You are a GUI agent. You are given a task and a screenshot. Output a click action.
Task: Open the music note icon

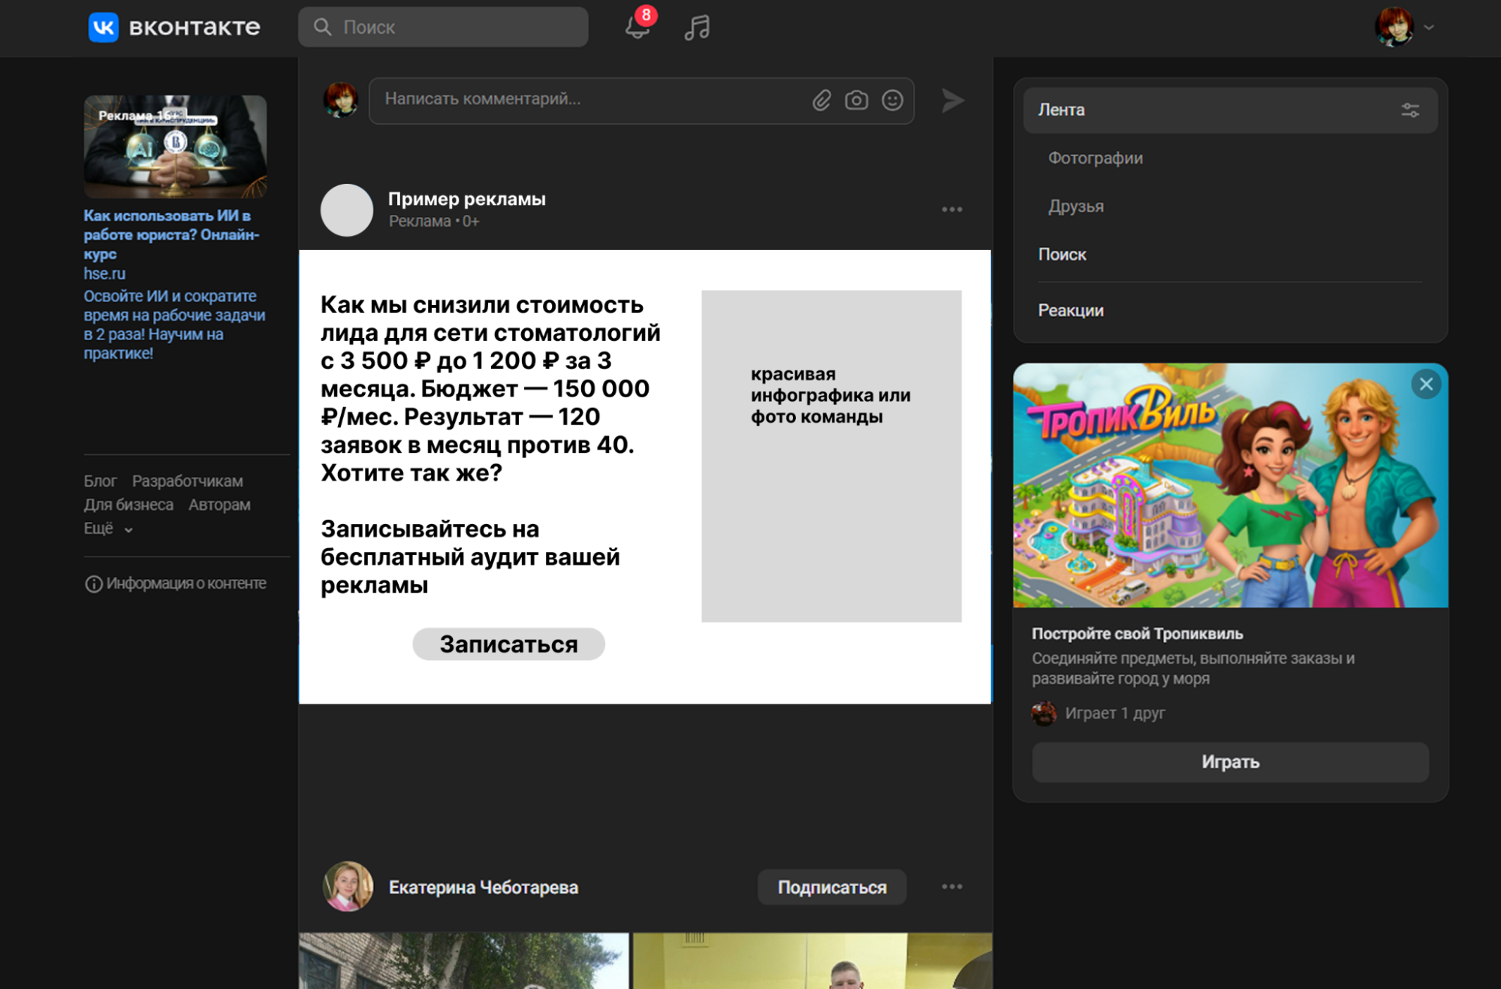tap(697, 28)
